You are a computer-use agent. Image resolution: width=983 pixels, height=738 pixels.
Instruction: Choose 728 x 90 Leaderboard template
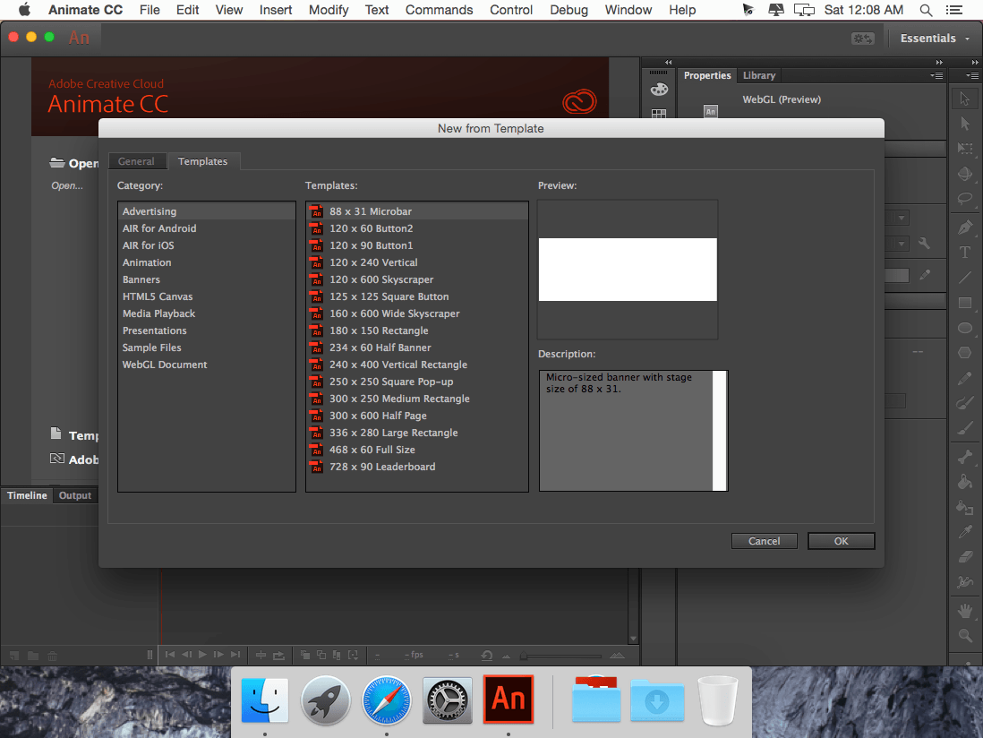(x=417, y=467)
